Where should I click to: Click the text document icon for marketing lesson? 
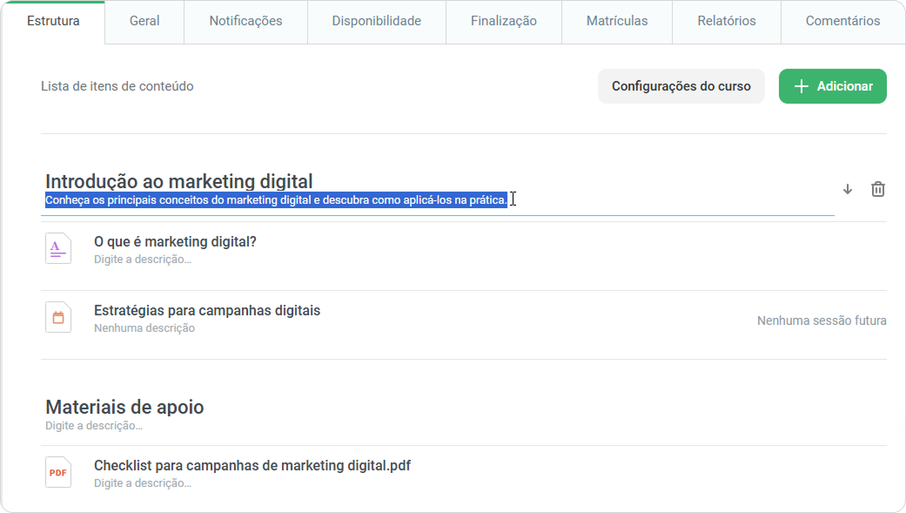tap(58, 249)
